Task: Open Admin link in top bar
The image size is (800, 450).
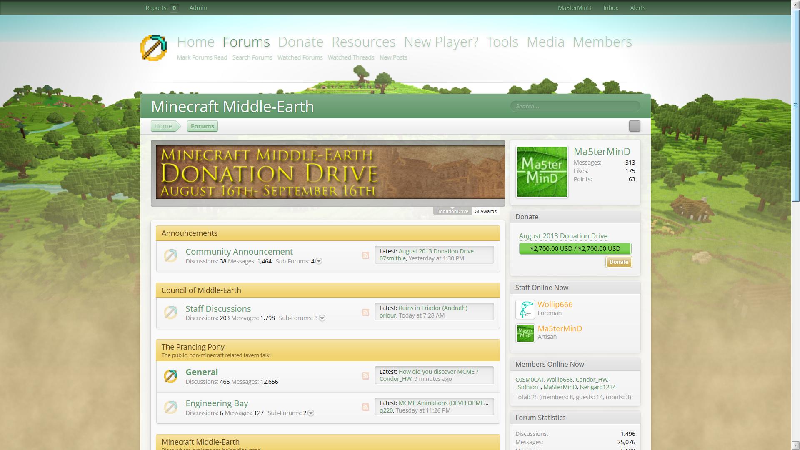Action: pyautogui.click(x=198, y=8)
